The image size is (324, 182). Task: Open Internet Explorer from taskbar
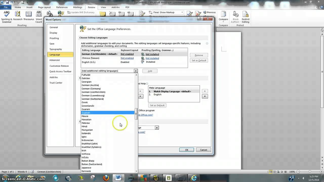[x=194, y=178]
